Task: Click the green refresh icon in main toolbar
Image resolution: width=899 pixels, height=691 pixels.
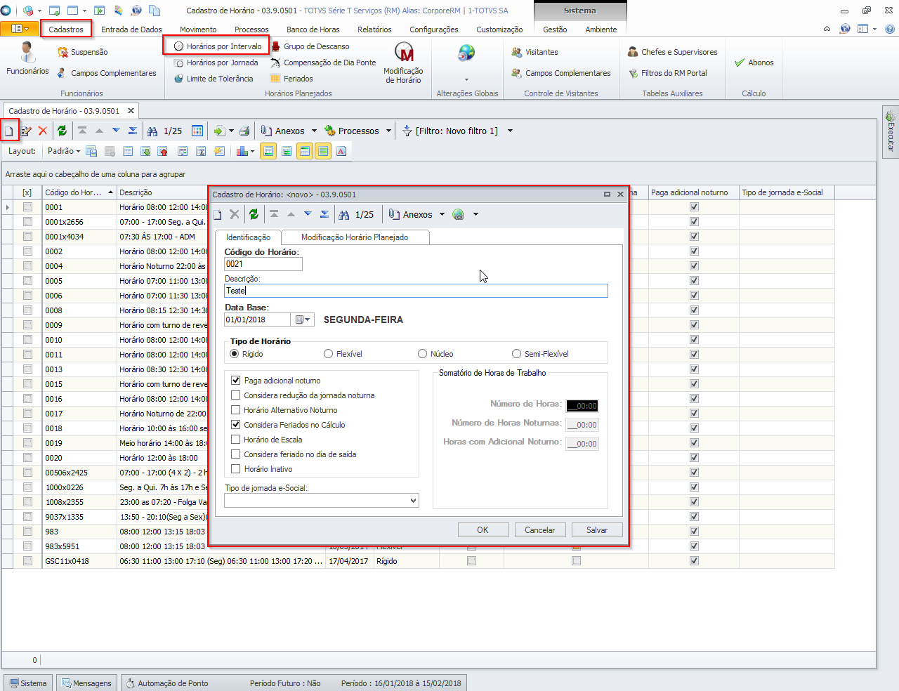Action: [62, 131]
